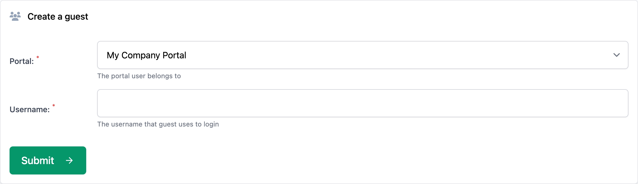Open the Portal dropdown chevron
The height and width of the screenshot is (184, 638).
[616, 55]
